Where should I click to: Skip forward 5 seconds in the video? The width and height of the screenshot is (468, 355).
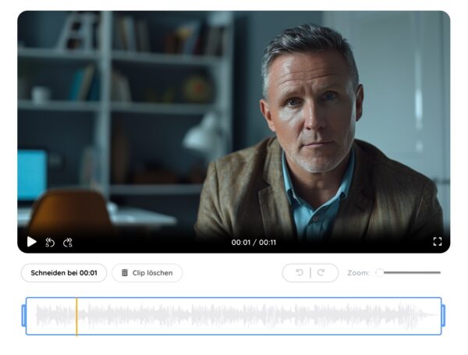(x=68, y=242)
